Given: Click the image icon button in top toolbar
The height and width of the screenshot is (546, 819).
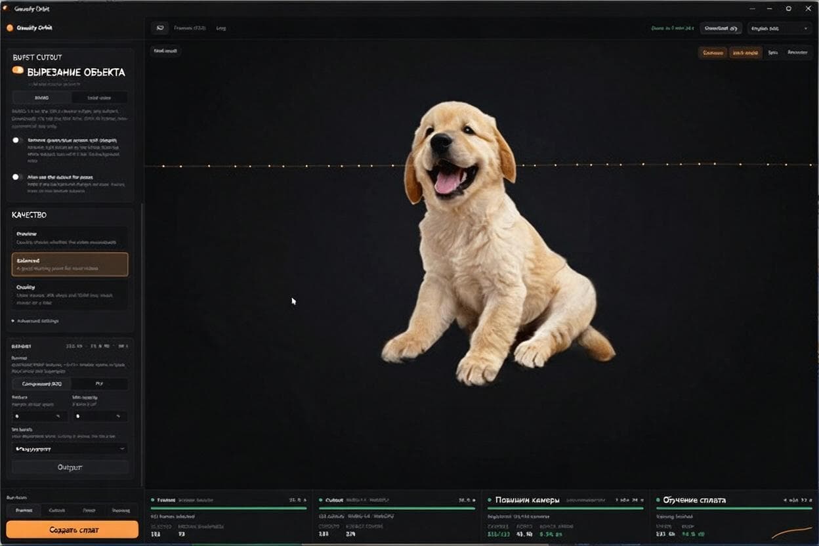Looking at the screenshot, I should click(x=159, y=28).
